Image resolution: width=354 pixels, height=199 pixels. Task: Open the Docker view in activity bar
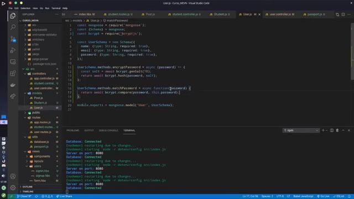pyautogui.click(x=13, y=85)
